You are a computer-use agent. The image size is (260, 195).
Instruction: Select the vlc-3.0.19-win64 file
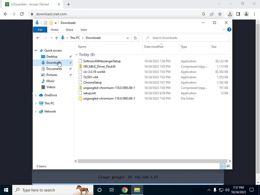tap(94, 72)
